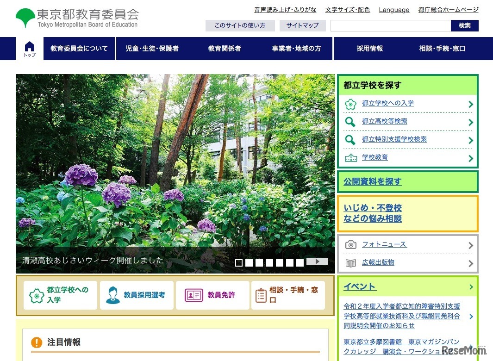Click the school building icon beside 学校教育
493x361 pixels.
pyautogui.click(x=351, y=158)
